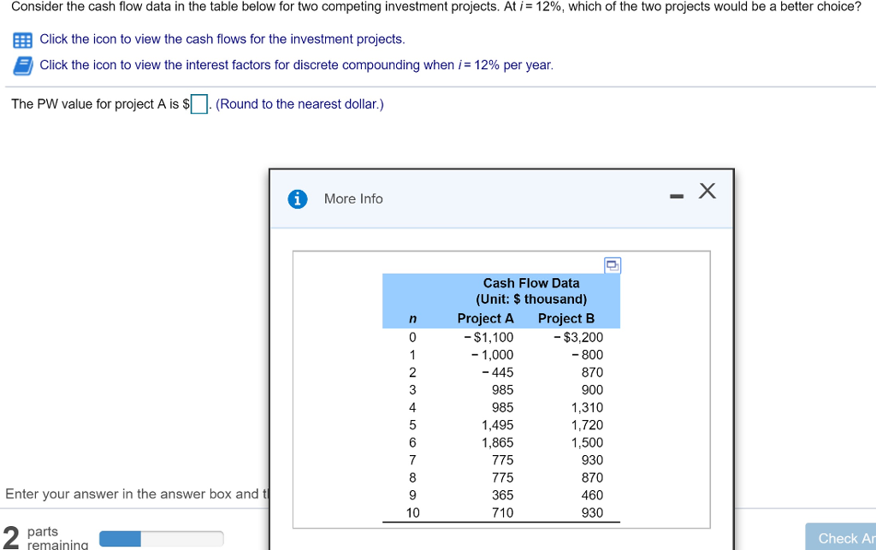Click the -$1,100 cell for Project A
Screen dimensions: 876x550
point(488,337)
